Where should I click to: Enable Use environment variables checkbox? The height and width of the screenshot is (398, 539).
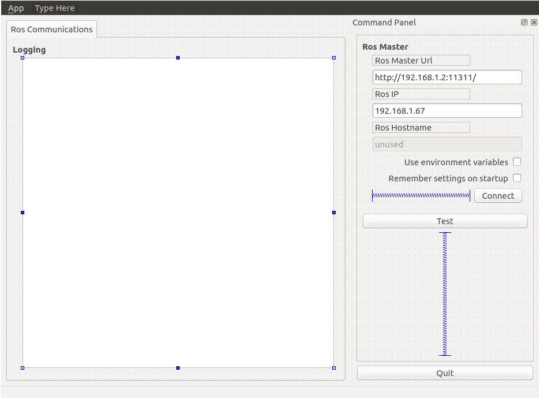click(x=517, y=162)
